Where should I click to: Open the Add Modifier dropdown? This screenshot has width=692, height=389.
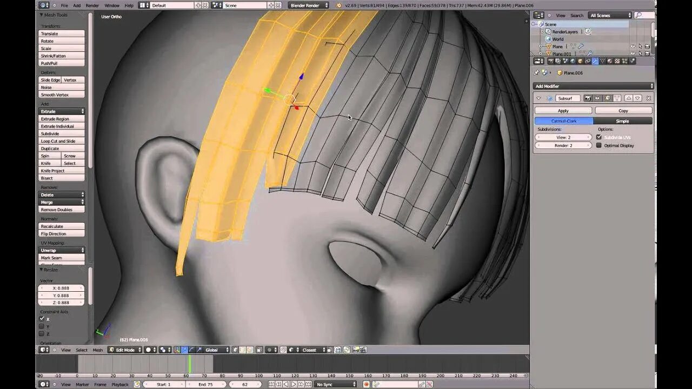(x=593, y=86)
